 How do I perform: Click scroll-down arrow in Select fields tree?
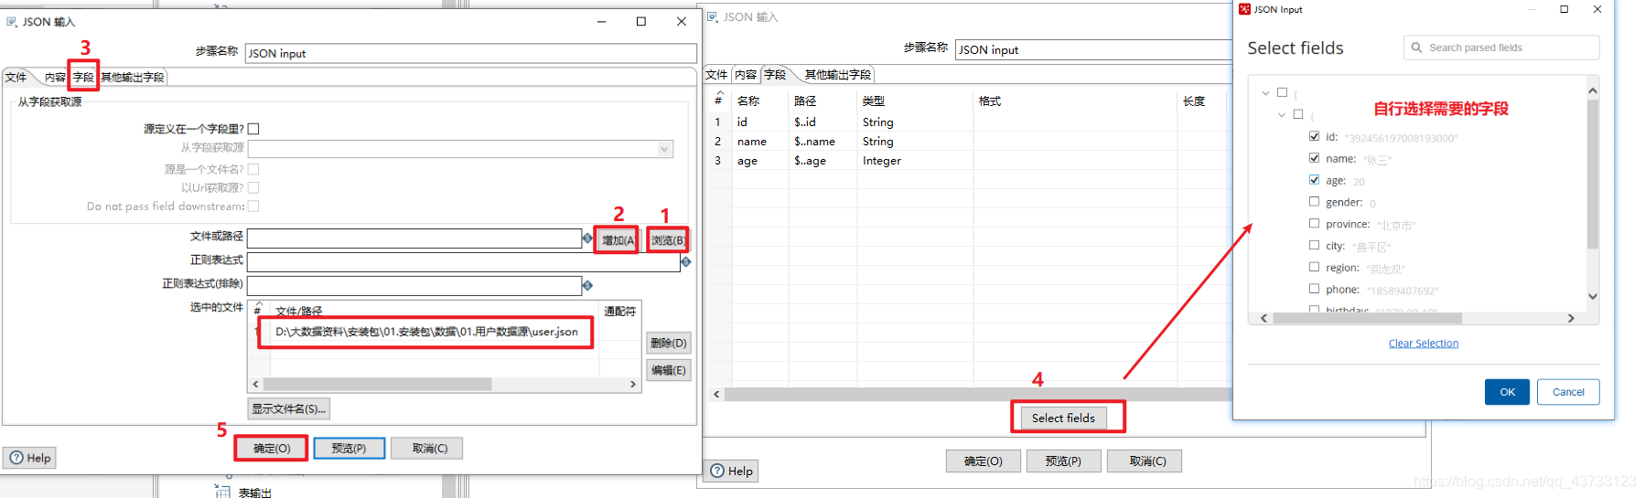click(1592, 296)
